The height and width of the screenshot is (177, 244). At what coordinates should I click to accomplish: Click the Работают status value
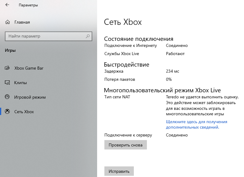tap(175, 54)
